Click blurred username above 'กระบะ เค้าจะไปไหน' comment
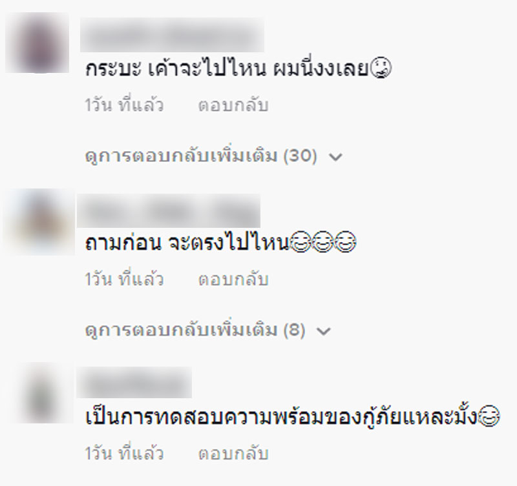The image size is (517, 486). point(172,35)
